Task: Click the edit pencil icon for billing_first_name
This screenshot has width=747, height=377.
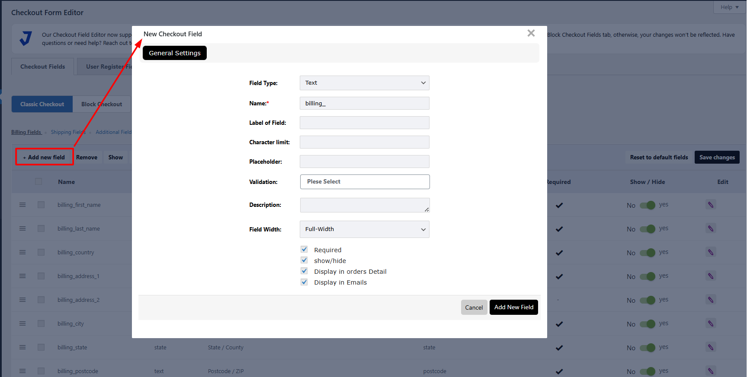Action: pyautogui.click(x=710, y=205)
